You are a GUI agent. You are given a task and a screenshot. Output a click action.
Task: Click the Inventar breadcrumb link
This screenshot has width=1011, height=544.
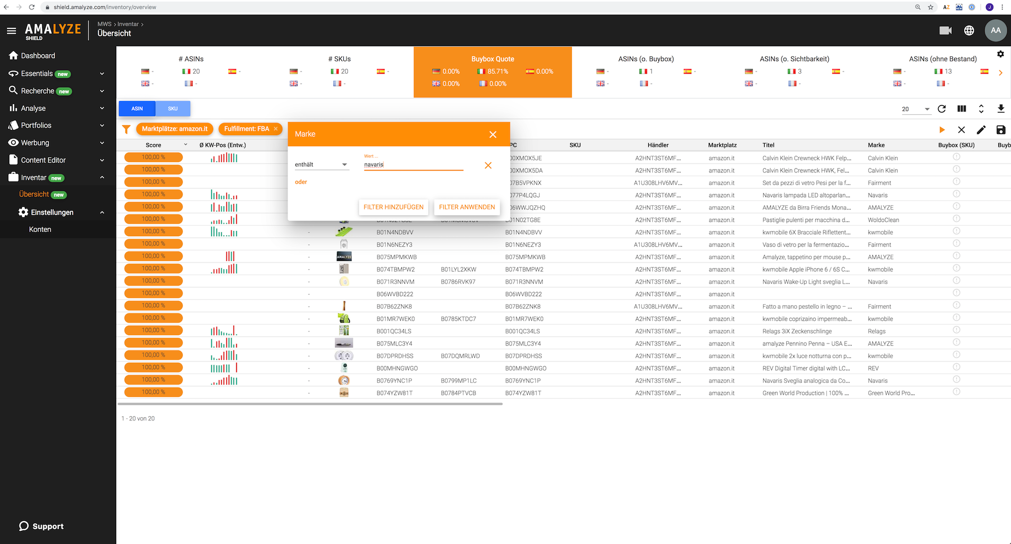(128, 24)
